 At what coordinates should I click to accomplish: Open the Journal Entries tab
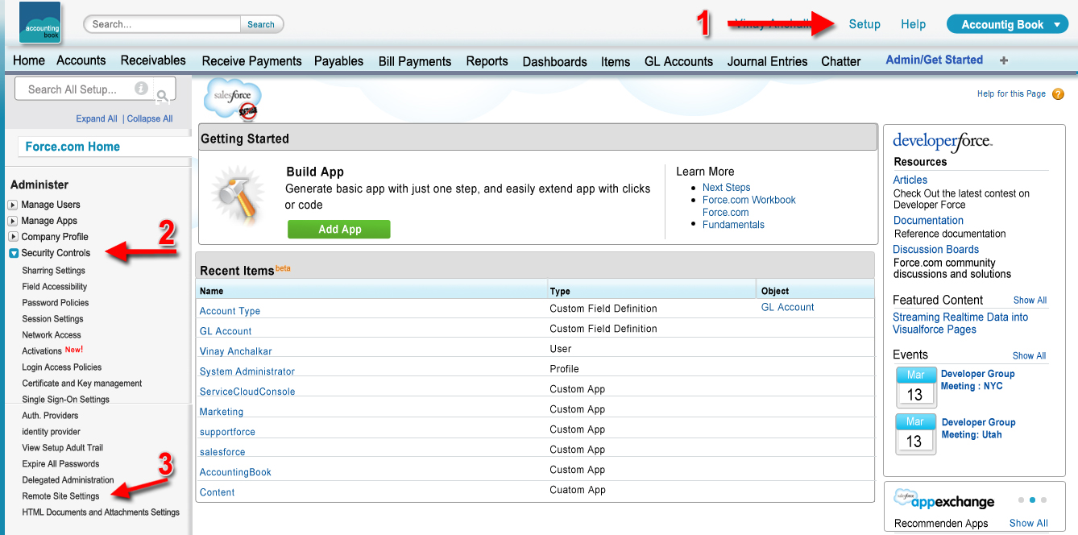click(767, 61)
